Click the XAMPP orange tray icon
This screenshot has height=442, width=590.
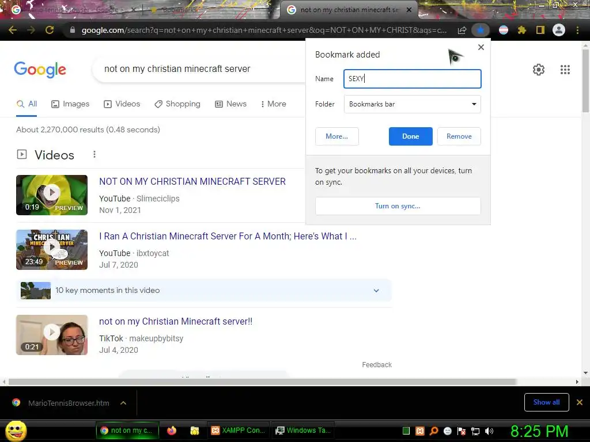(420, 431)
